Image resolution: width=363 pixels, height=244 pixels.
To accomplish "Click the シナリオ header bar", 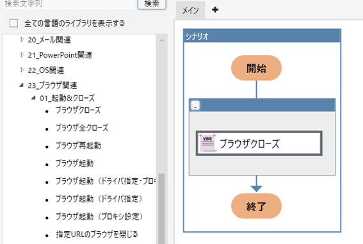I will click(x=262, y=36).
